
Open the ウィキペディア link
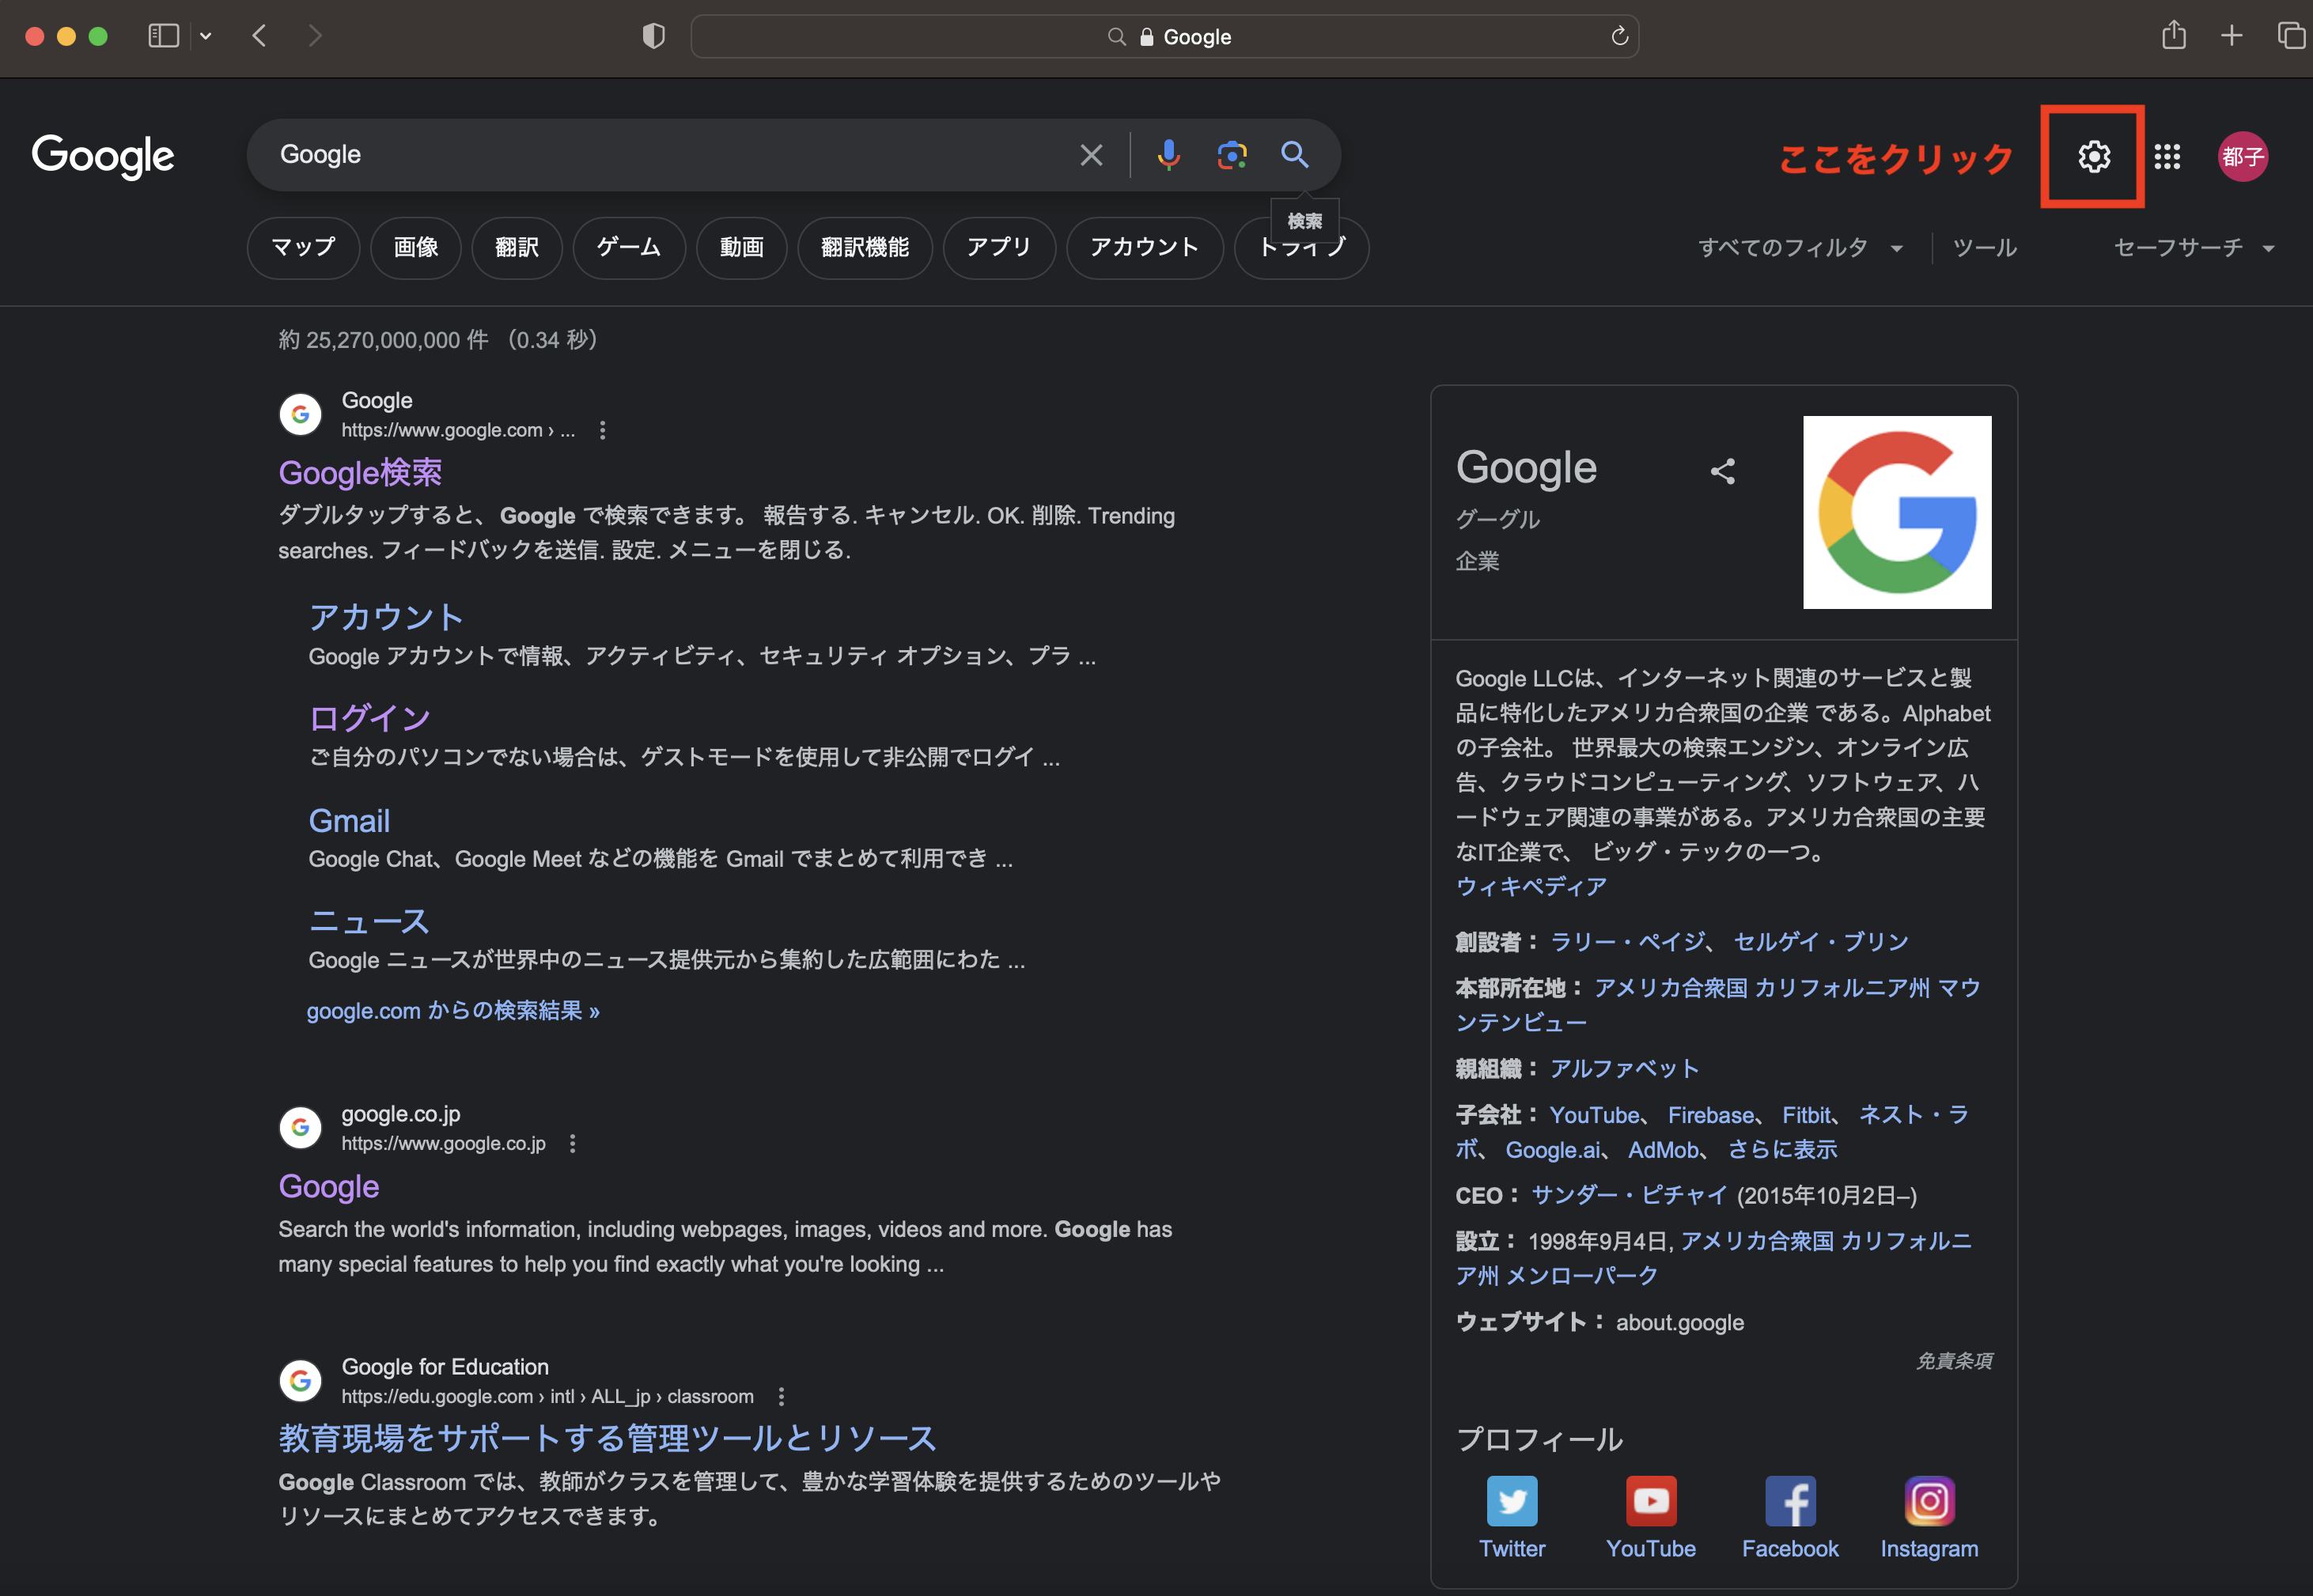click(x=1531, y=886)
